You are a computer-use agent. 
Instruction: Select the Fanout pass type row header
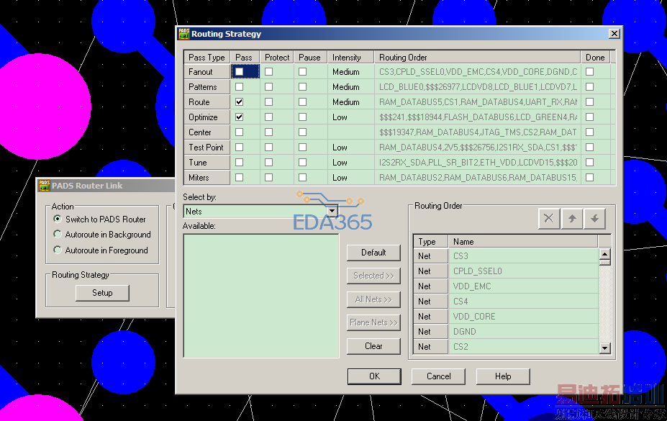click(207, 72)
